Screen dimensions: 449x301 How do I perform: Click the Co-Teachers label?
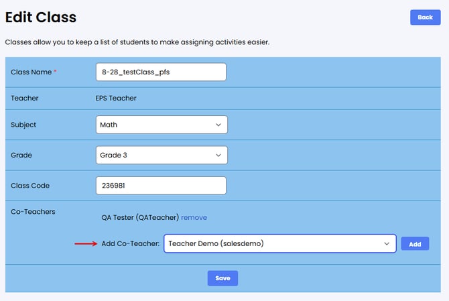(33, 212)
